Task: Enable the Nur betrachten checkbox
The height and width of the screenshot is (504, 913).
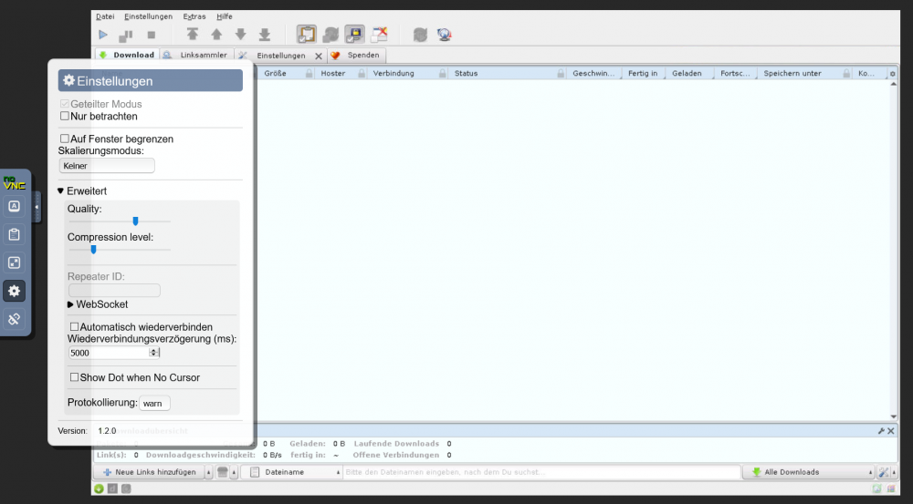Action: tap(65, 116)
